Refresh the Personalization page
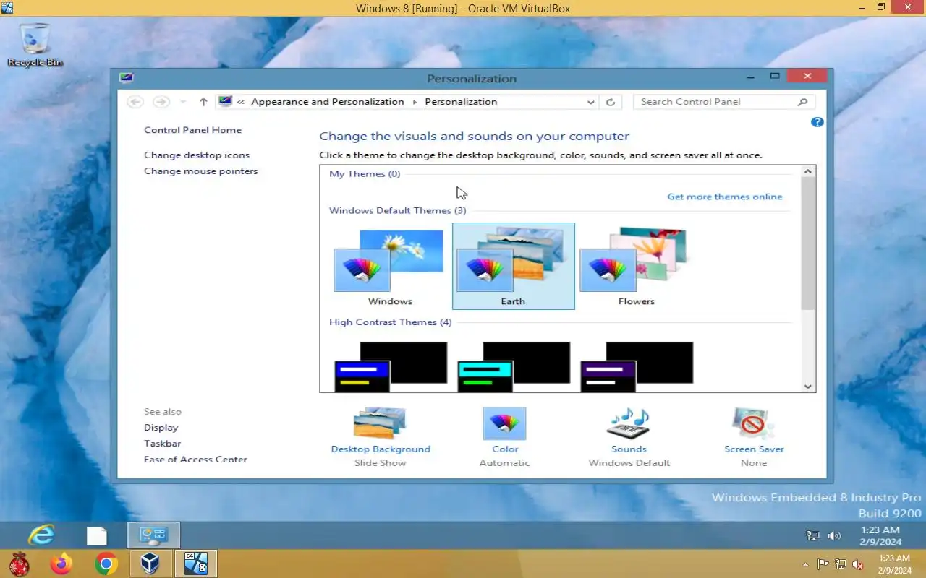 tap(611, 102)
